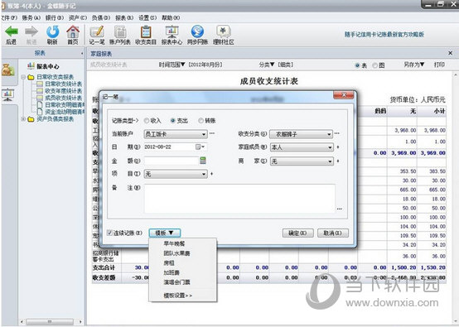Screen dimensions: 459x327
Task: Open the 帮助(H) menu
Action: pos(171,18)
